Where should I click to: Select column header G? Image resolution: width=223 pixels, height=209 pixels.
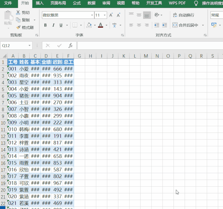point(79,56)
